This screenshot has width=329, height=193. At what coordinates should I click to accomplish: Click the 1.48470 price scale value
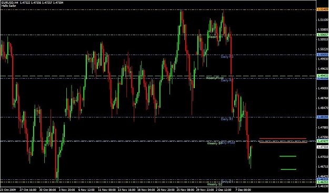[x=323, y=108]
